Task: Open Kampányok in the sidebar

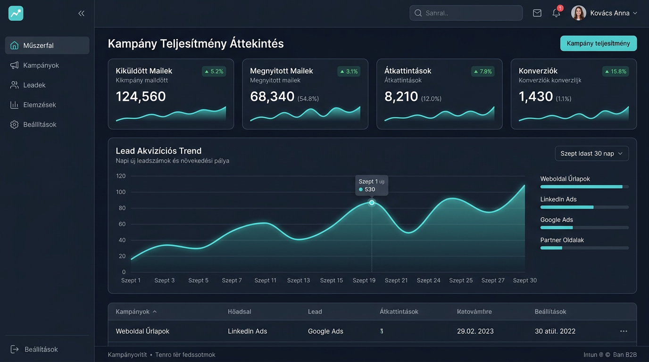Action: point(47,66)
